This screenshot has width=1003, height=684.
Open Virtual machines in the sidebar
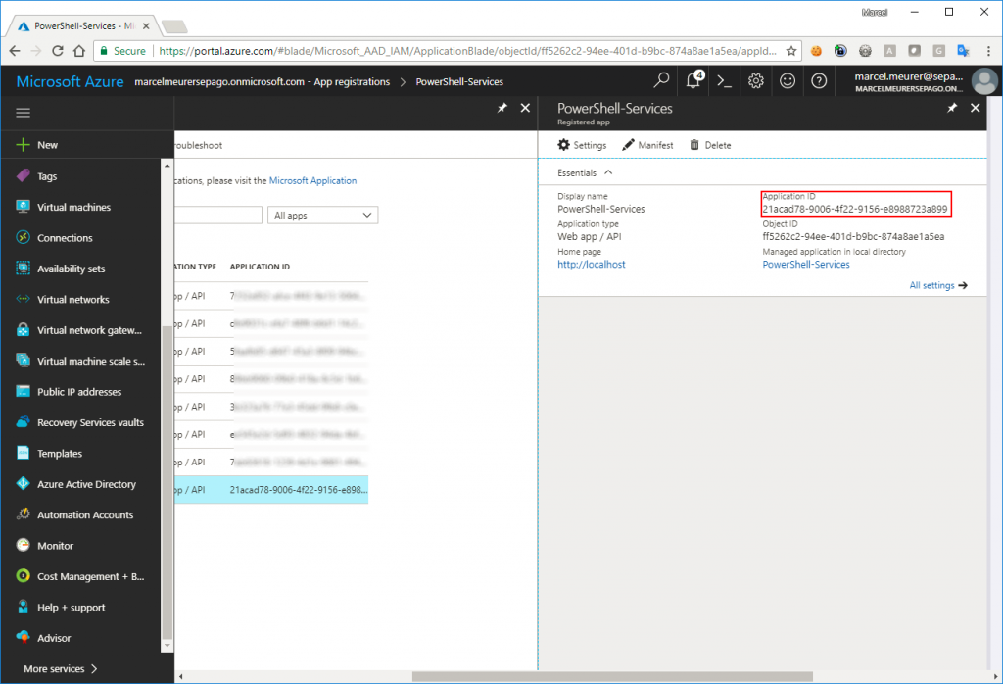click(73, 207)
